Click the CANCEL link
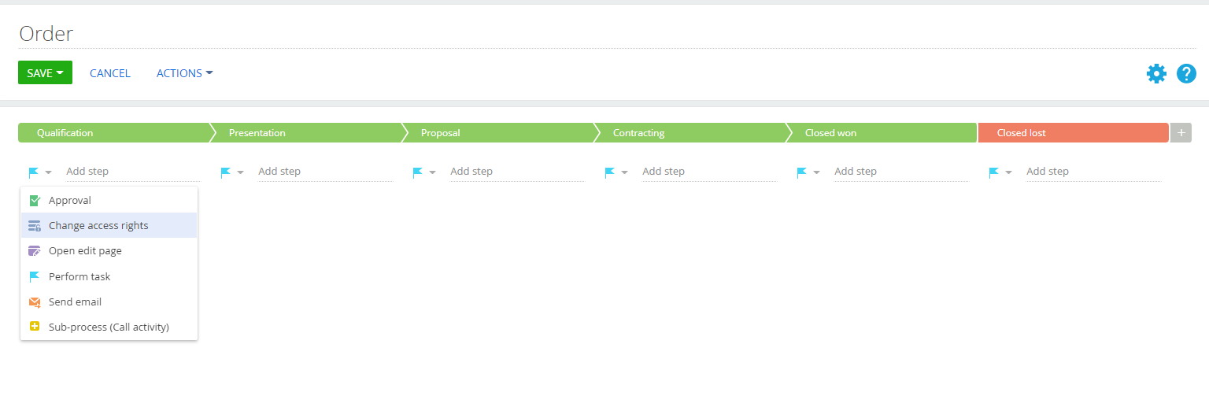The height and width of the screenshot is (396, 1209). click(x=110, y=73)
